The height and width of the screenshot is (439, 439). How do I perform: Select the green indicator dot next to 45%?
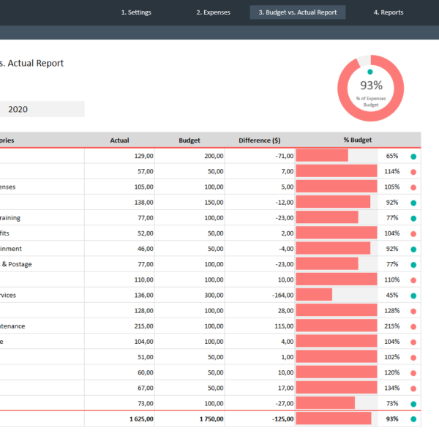tap(413, 296)
